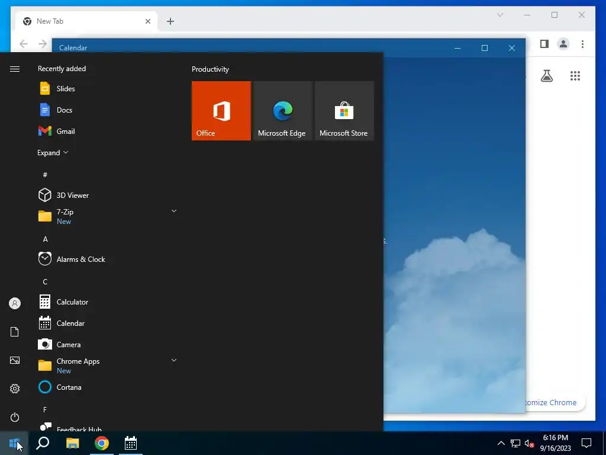Open Chrome profile avatar

pyautogui.click(x=563, y=44)
